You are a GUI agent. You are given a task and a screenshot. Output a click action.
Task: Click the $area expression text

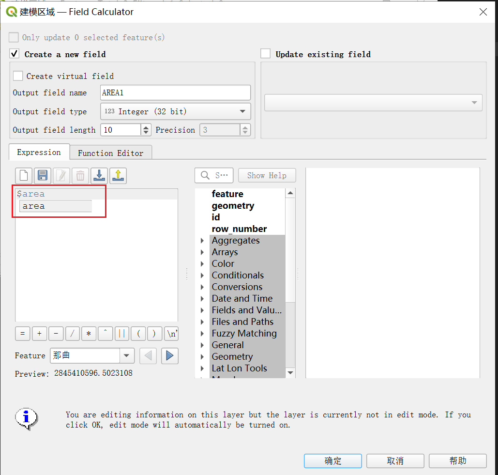click(31, 194)
